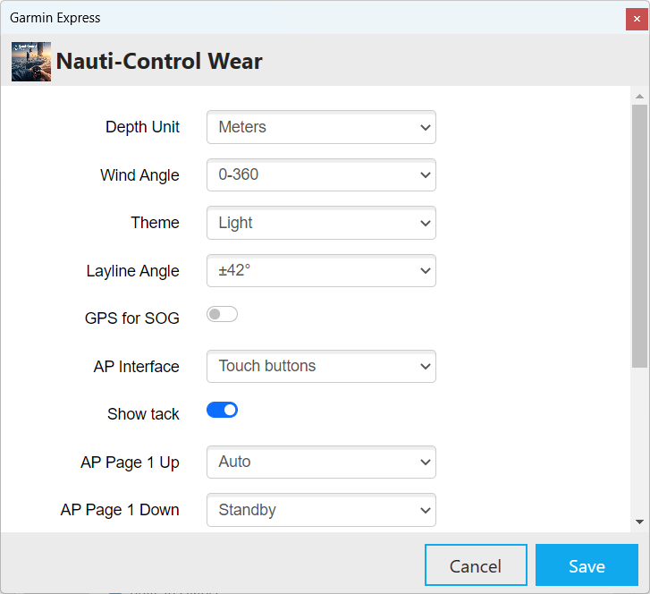The width and height of the screenshot is (650, 594).
Task: Enable the GPS for SOG toggle
Action: pyautogui.click(x=223, y=314)
